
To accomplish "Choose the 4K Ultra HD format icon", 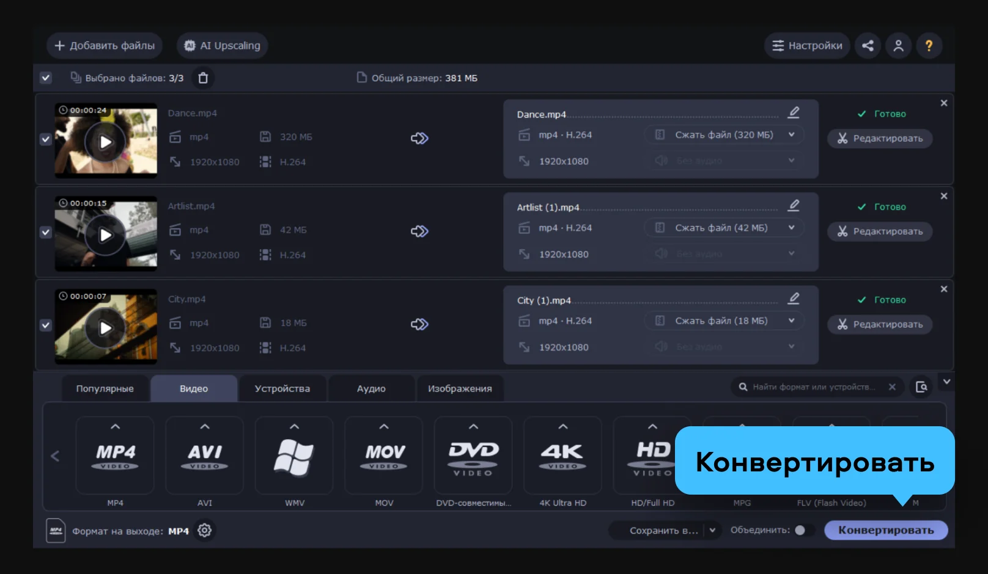I will (562, 455).
